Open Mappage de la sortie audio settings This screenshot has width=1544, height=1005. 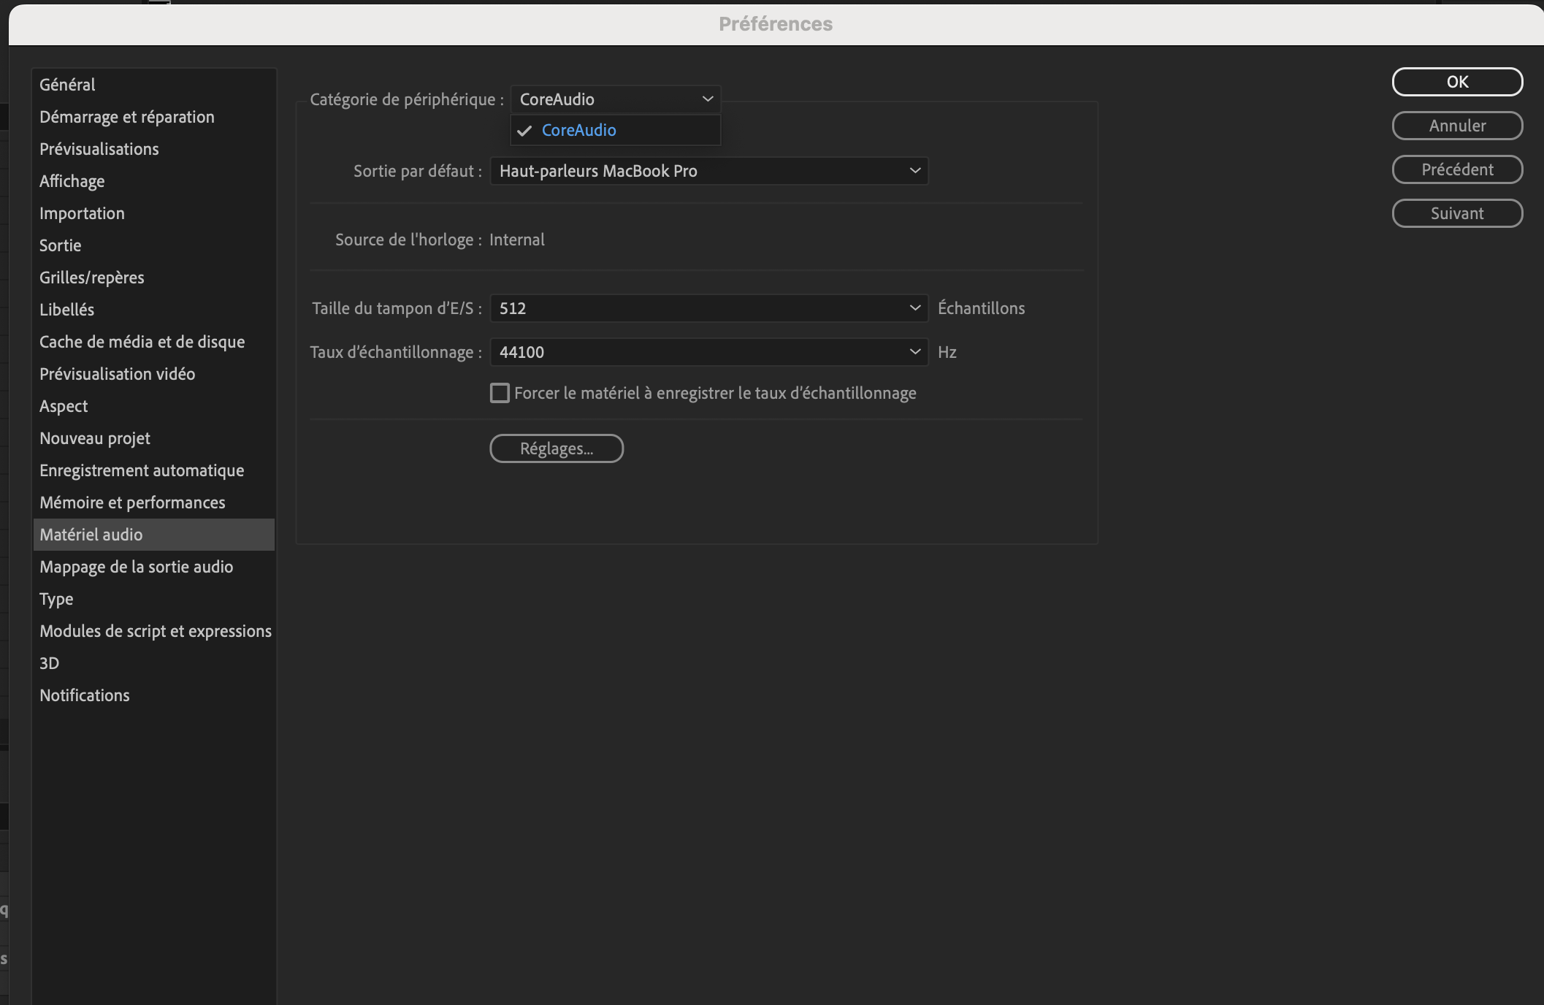coord(136,566)
